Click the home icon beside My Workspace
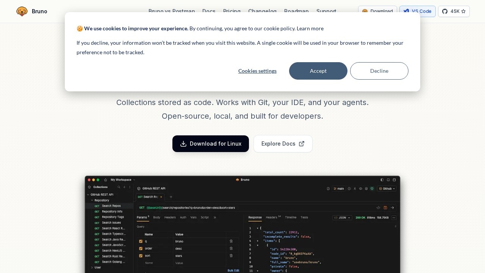 click(x=106, y=180)
